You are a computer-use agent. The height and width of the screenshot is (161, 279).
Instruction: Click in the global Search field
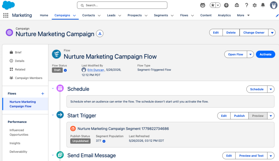122,5
